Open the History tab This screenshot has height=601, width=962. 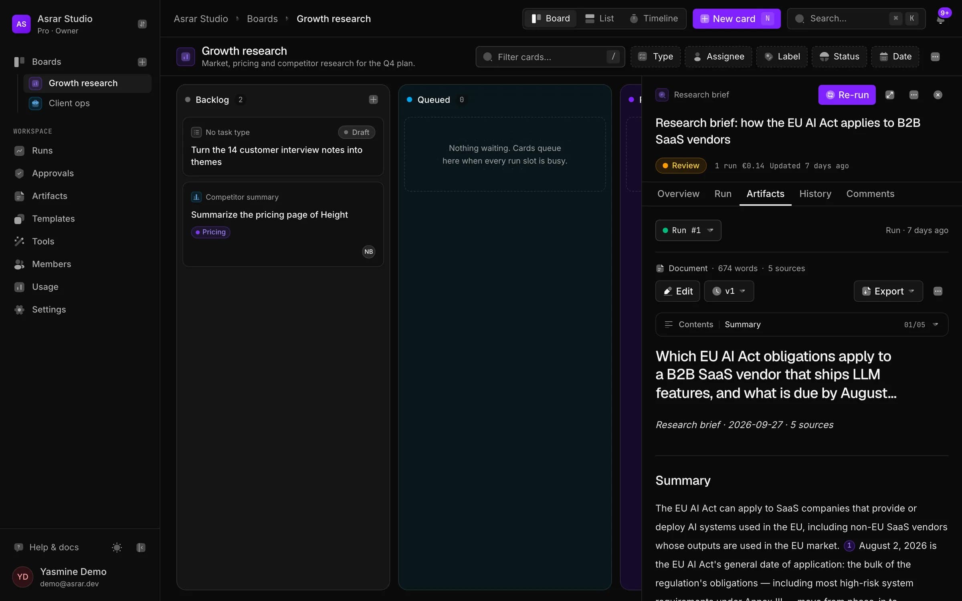point(815,194)
